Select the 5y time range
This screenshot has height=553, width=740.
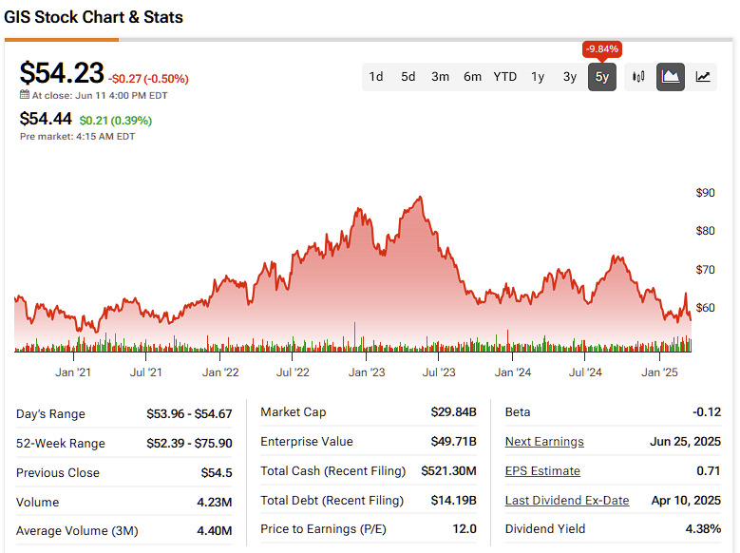tap(602, 77)
